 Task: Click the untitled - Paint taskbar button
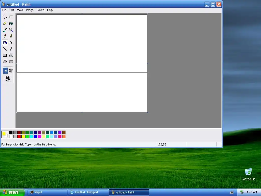pos(129,192)
